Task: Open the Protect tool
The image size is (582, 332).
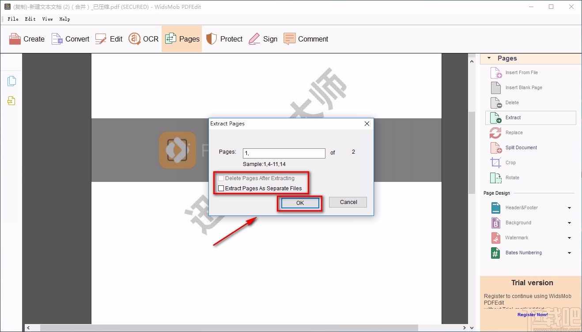Action: point(224,39)
